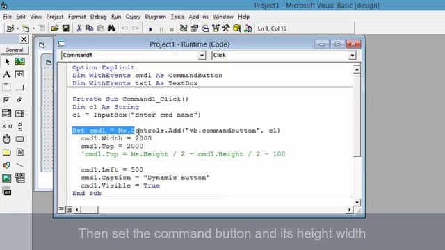The width and height of the screenshot is (445, 250).
Task: Select the ListBox control tool
Action: 19,113
